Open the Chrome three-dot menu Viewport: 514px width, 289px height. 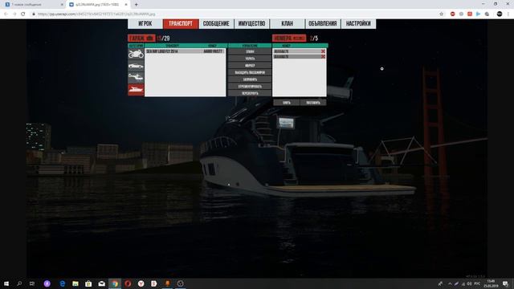pos(508,14)
